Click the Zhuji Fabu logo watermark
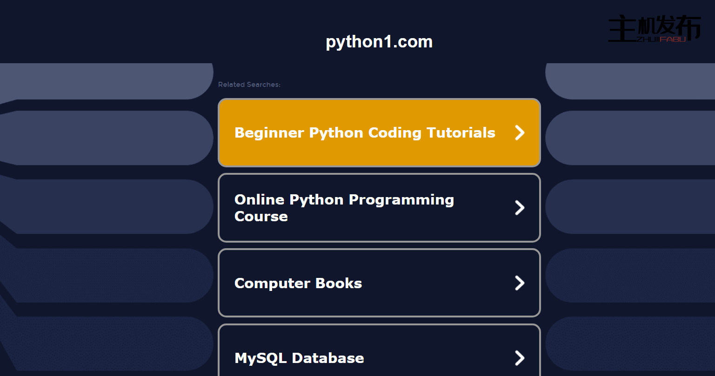This screenshot has width=715, height=376. (654, 29)
